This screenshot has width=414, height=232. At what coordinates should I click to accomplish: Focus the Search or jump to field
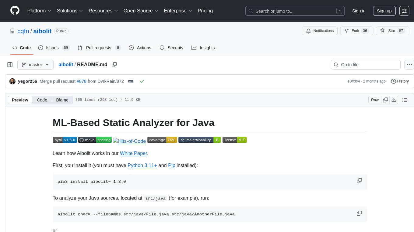(295, 11)
